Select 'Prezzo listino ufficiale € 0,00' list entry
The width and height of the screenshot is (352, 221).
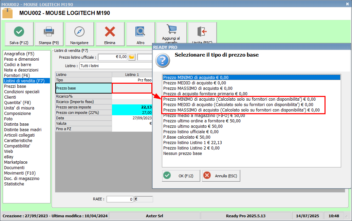click(252, 132)
